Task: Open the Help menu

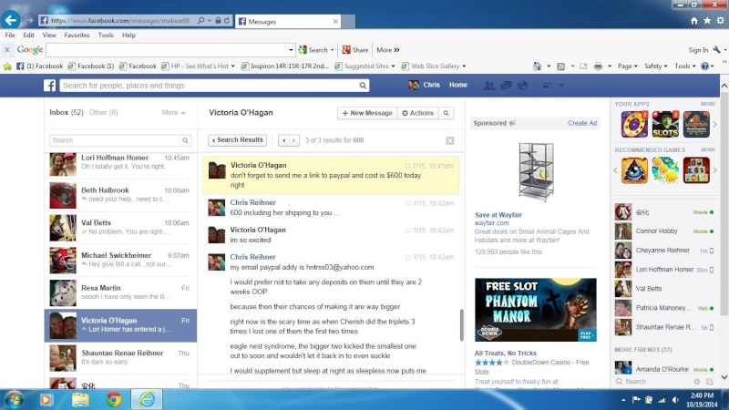Action: coord(128,35)
